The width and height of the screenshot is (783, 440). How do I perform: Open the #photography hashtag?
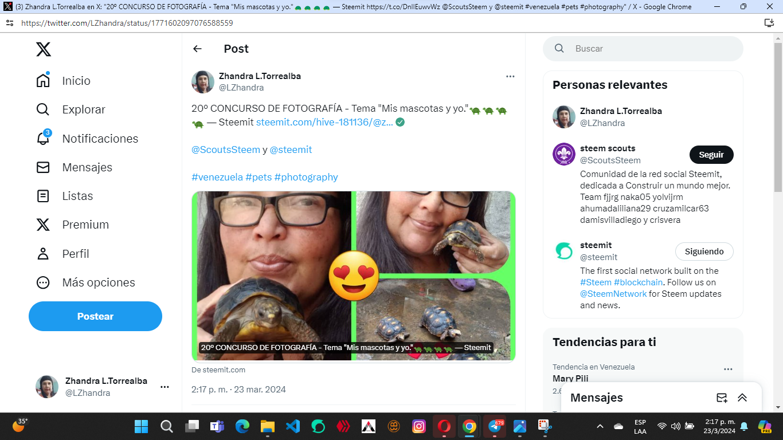click(306, 177)
